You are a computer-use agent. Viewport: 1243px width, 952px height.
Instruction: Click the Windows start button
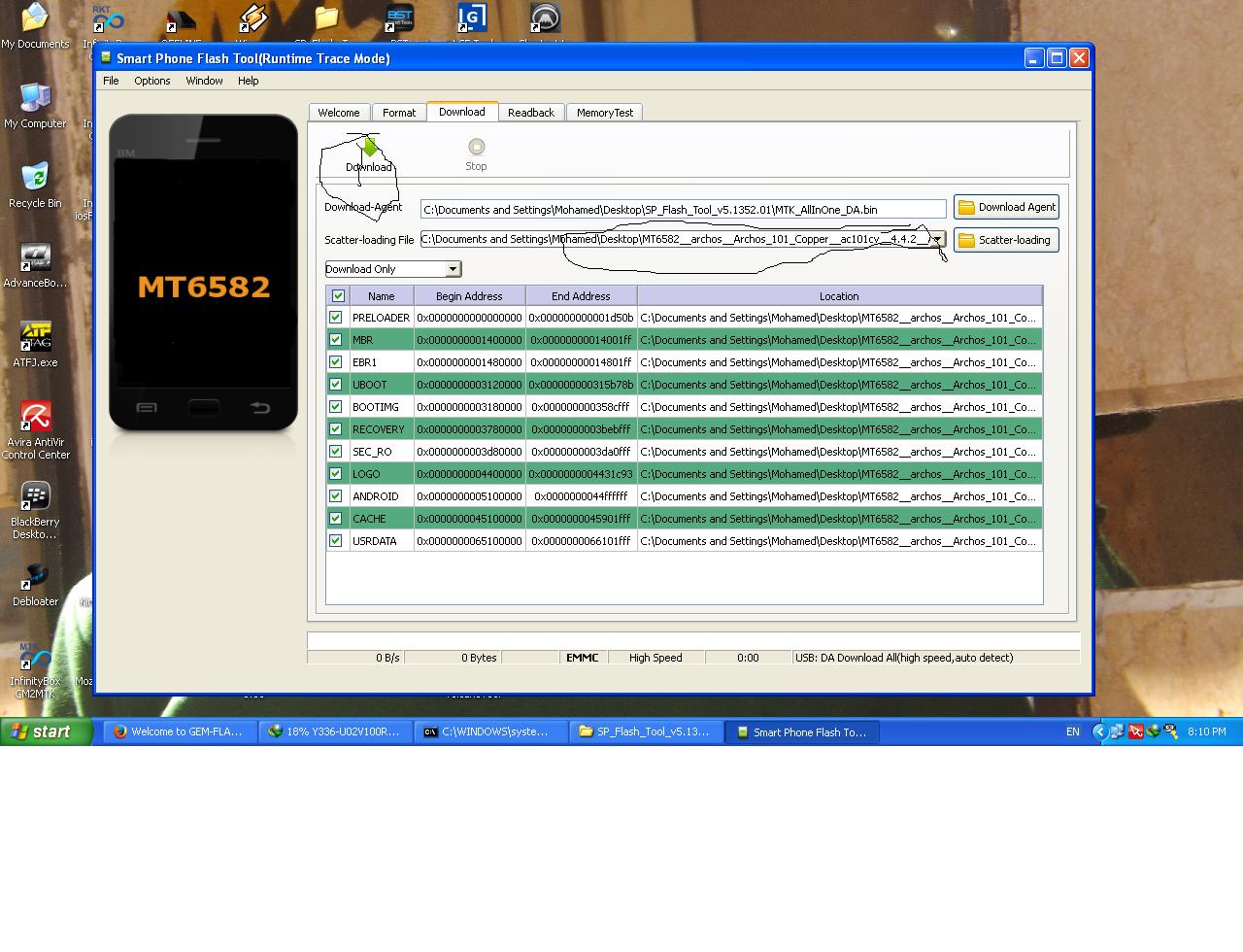[x=46, y=731]
